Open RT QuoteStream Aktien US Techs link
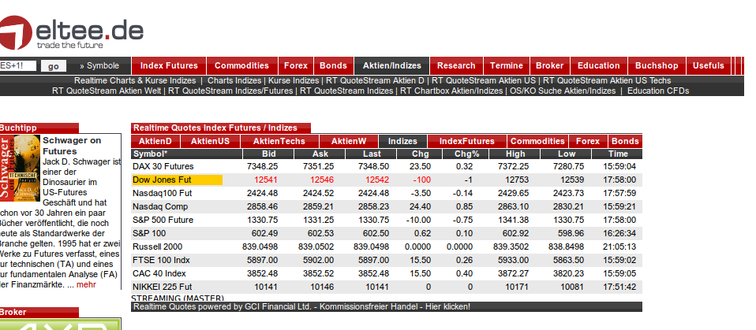 (607, 80)
